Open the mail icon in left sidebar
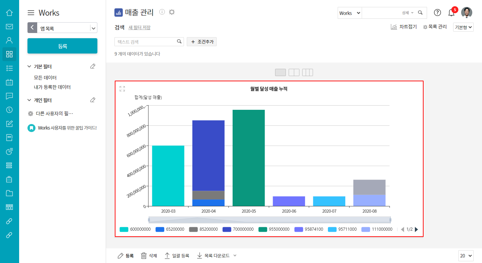 9,26
